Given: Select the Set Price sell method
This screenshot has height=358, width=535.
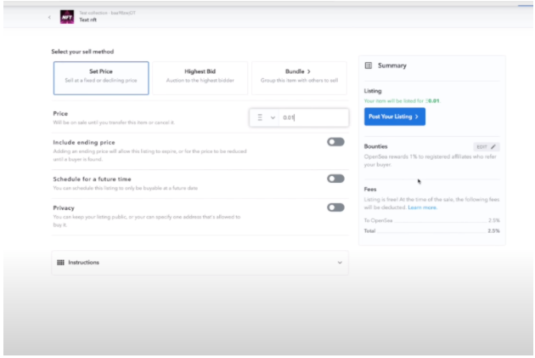Looking at the screenshot, I should (100, 77).
